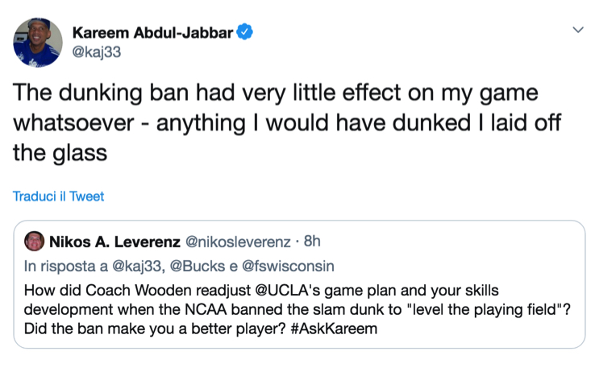Open Nikos A. Leverenz's small avatar
The height and width of the screenshot is (372, 595).
(35, 241)
